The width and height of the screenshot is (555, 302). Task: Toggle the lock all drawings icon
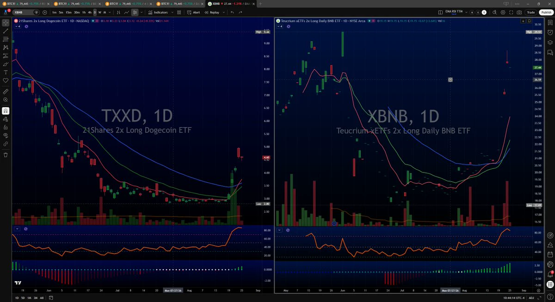[x=6, y=127]
